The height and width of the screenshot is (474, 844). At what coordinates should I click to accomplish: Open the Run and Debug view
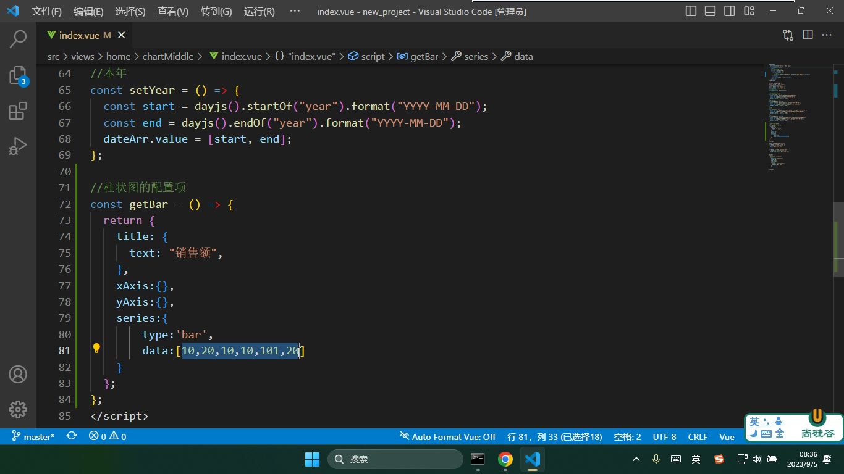[18, 146]
